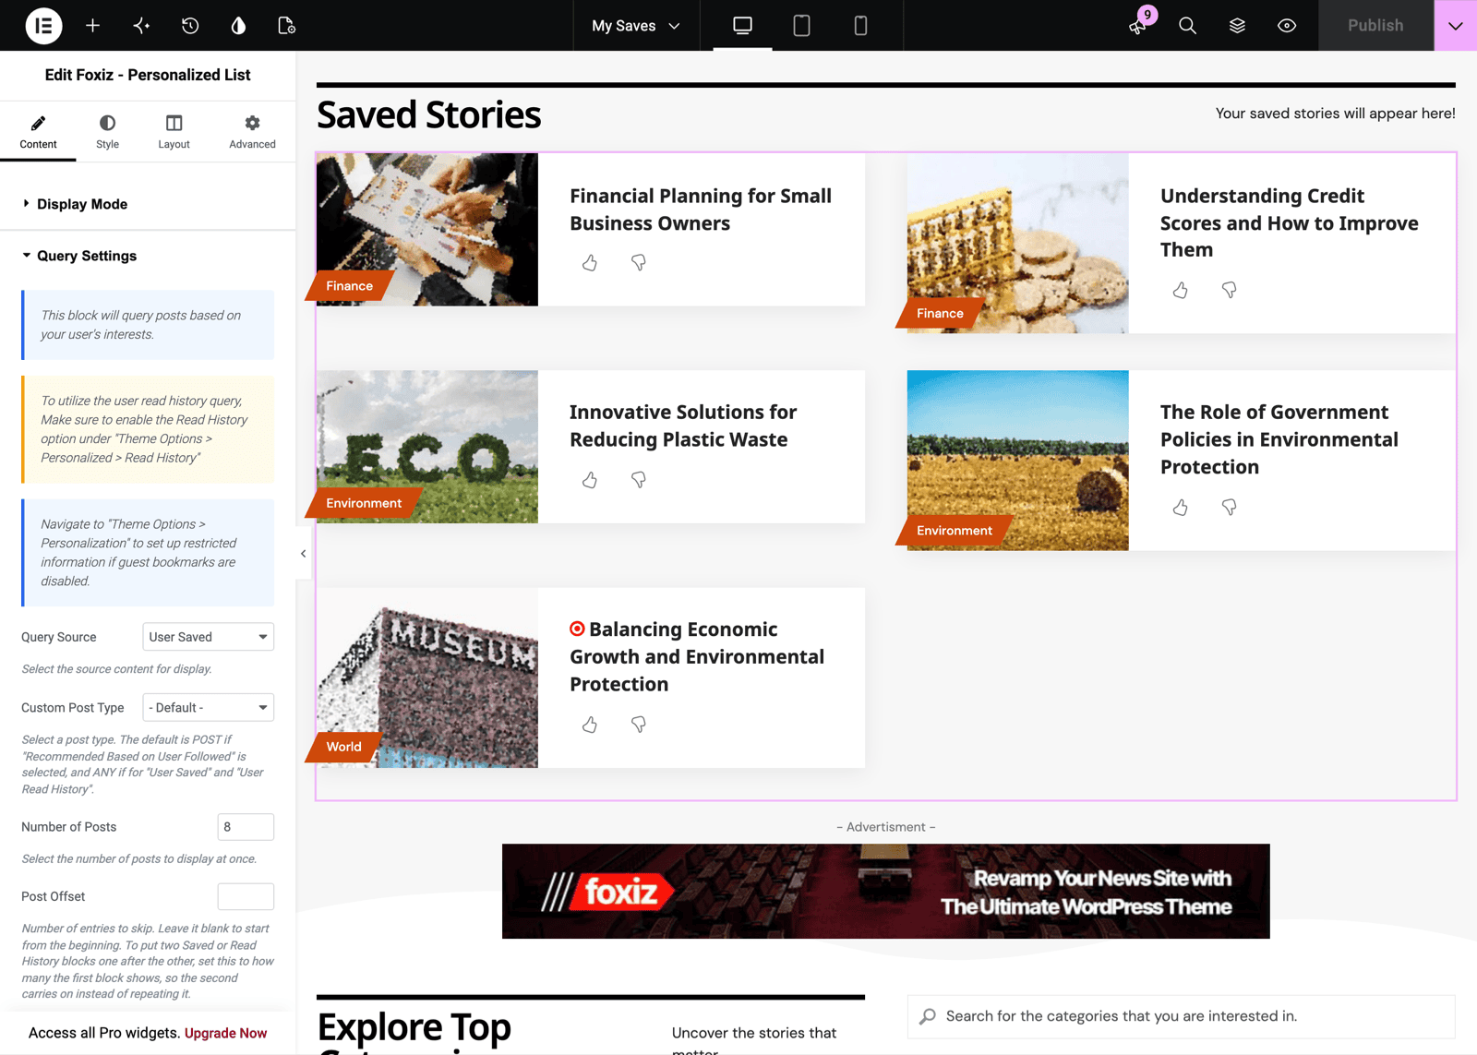Screen dimensions: 1477x1055
Task: Click the Publish button
Action: click(1375, 26)
